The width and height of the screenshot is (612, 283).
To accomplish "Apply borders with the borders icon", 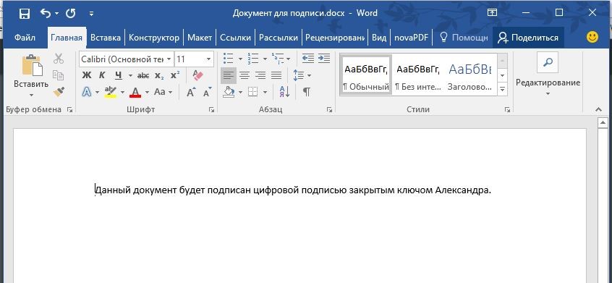I will 253,92.
